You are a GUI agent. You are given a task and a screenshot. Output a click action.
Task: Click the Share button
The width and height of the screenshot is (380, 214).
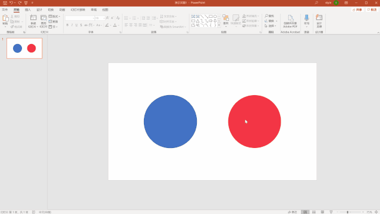pyautogui.click(x=357, y=10)
